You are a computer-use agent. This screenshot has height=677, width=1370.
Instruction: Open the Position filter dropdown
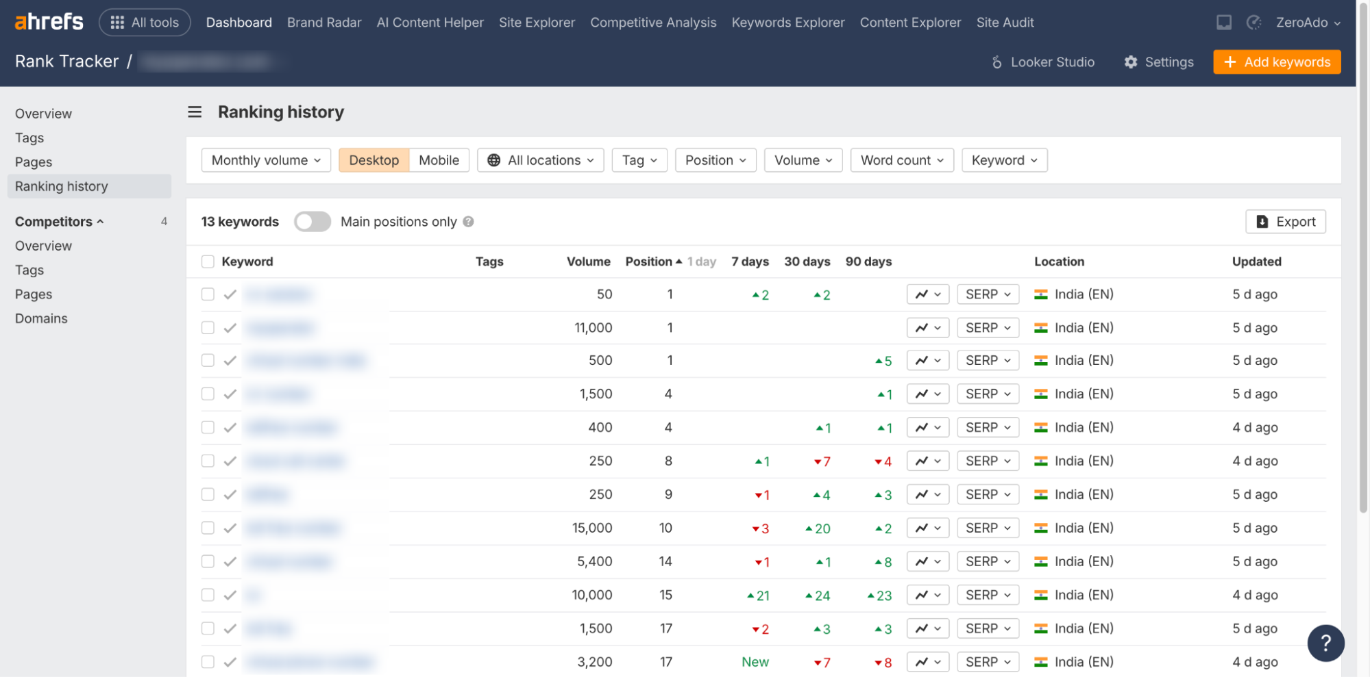pyautogui.click(x=715, y=160)
